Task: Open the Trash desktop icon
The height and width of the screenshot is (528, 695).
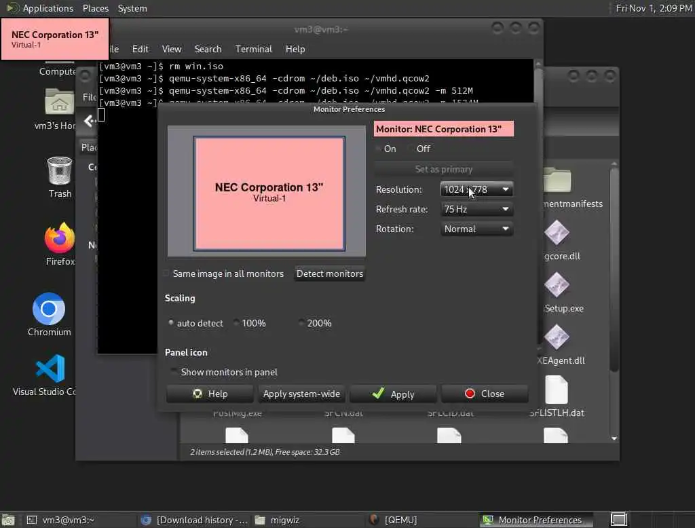Action: pos(60,170)
